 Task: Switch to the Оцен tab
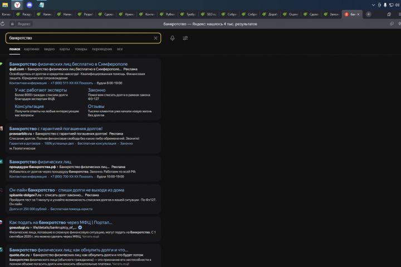(x=291, y=14)
